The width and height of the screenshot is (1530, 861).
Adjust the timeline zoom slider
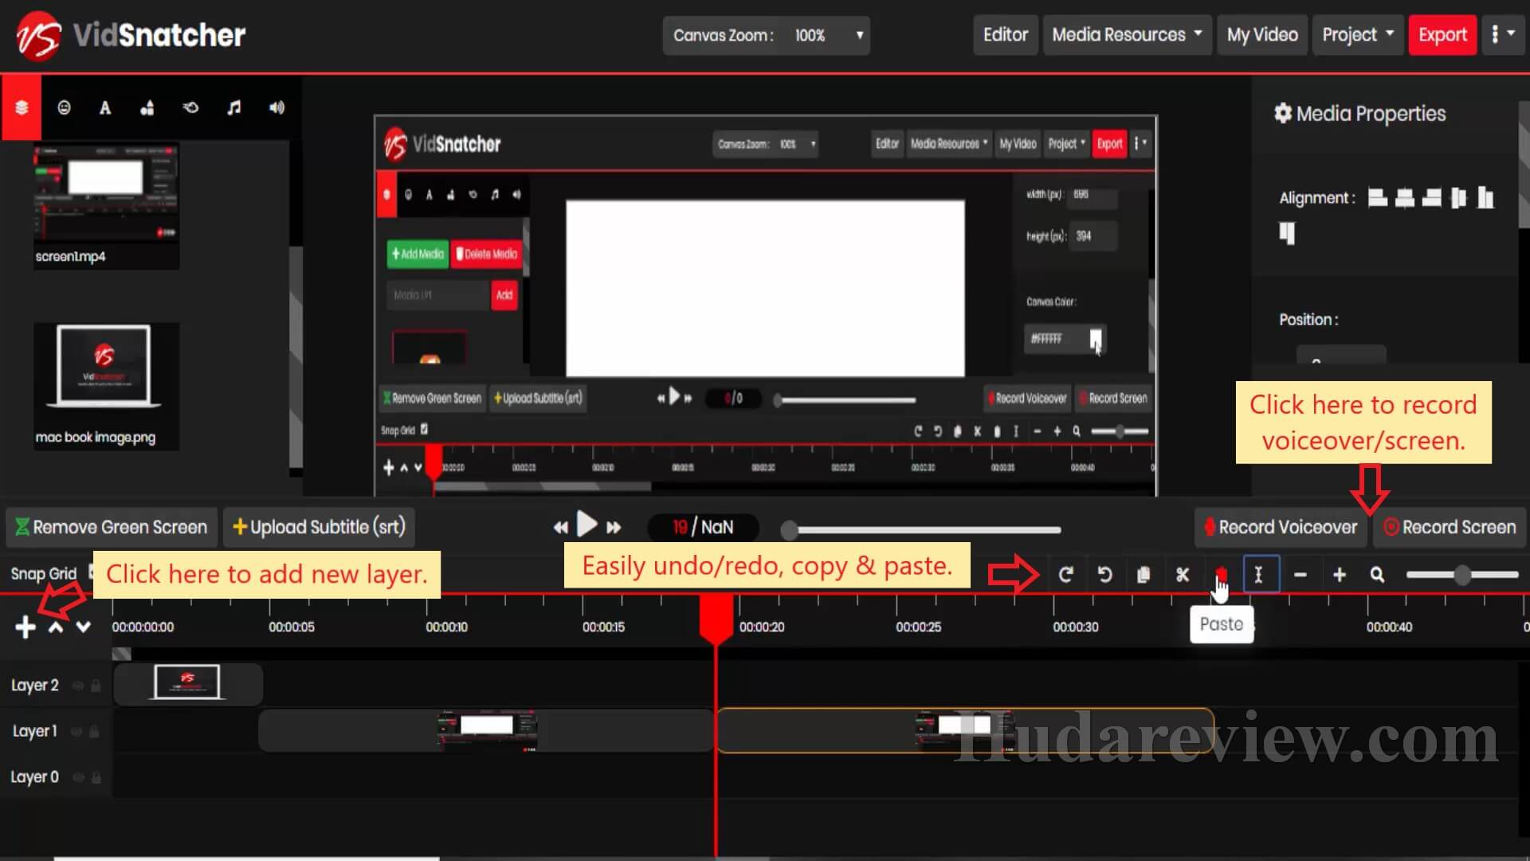pos(1462,575)
